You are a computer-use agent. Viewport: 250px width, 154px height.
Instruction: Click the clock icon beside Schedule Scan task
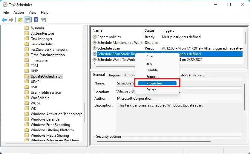coord(95,48)
